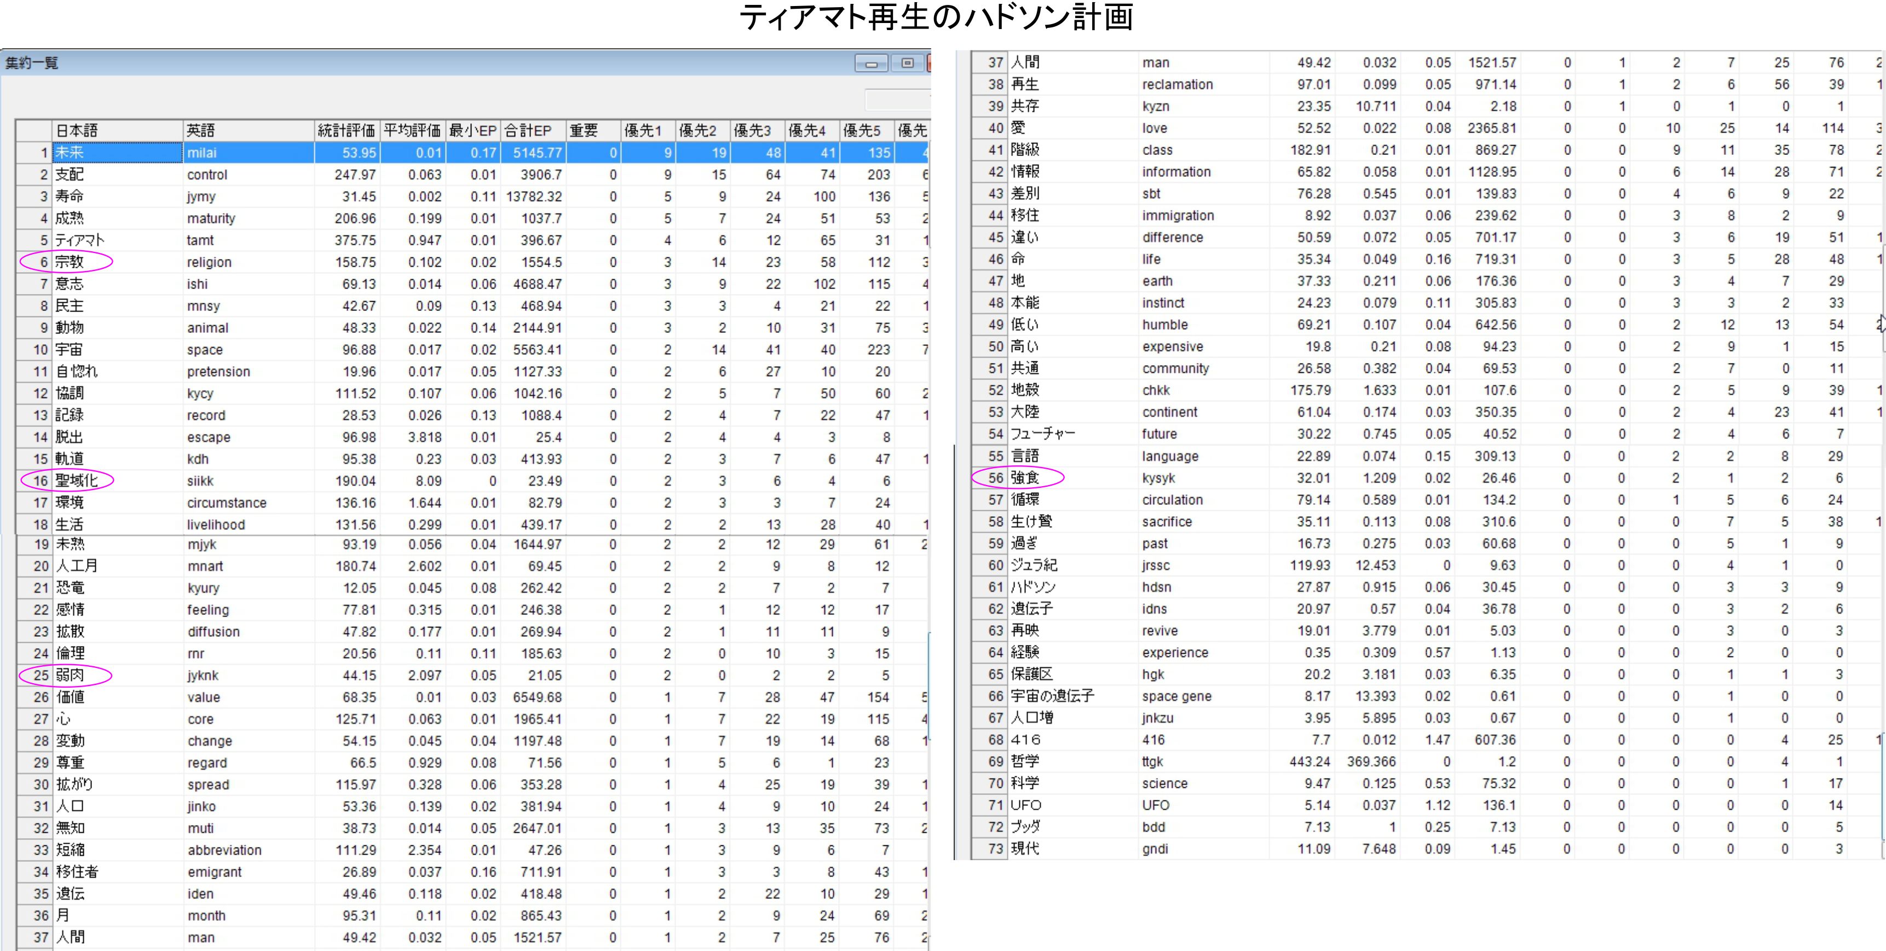
Task: Click the 'religion' English cell
Action: pos(209,262)
